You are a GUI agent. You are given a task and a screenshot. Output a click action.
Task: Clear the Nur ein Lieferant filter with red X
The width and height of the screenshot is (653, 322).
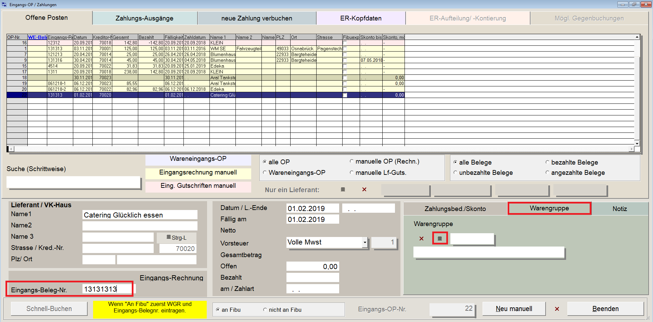tap(364, 190)
